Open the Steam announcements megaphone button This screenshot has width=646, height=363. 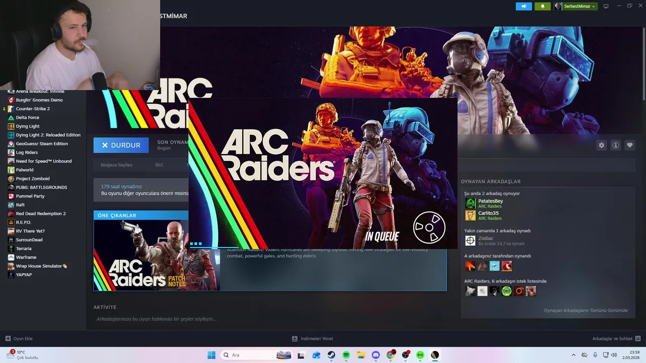coord(523,6)
